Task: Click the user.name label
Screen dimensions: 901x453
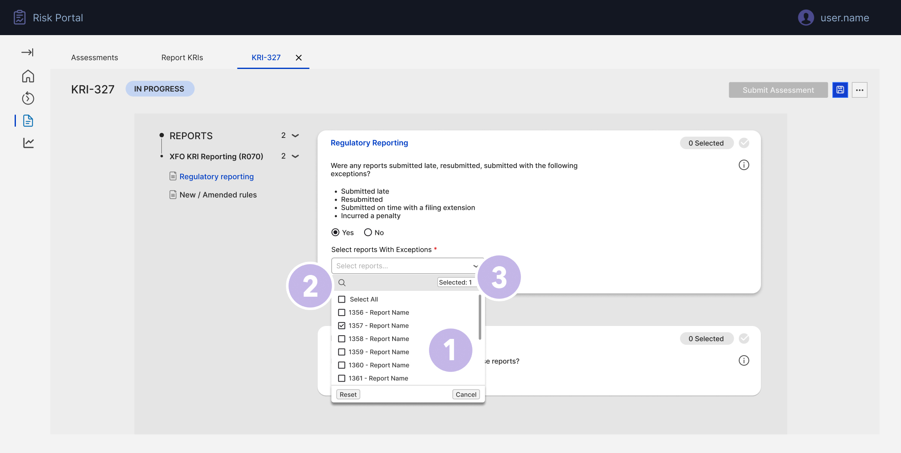Action: (845, 18)
